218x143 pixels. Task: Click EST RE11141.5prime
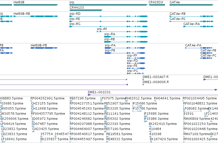117,114
